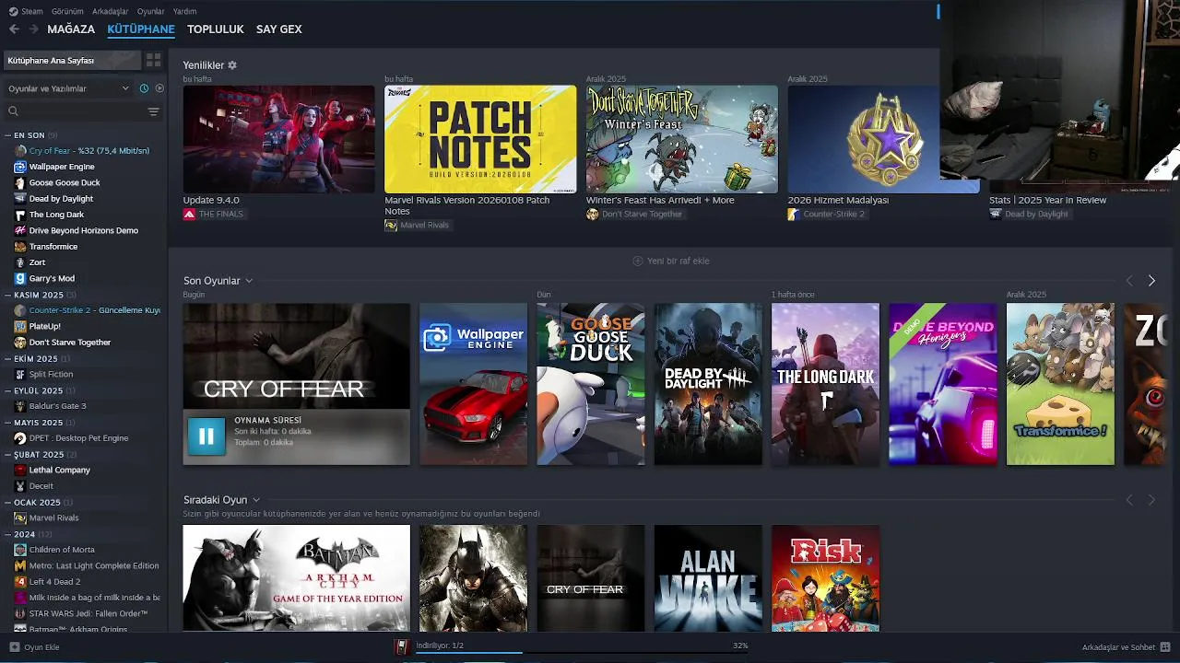Image resolution: width=1180 pixels, height=663 pixels.
Task: Open the Oyunlar menu
Action: click(x=151, y=11)
